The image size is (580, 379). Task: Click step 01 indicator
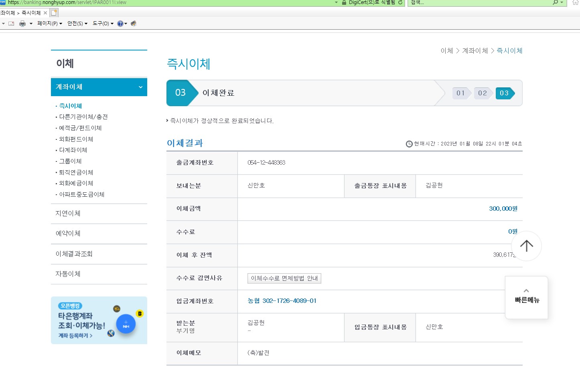click(461, 93)
